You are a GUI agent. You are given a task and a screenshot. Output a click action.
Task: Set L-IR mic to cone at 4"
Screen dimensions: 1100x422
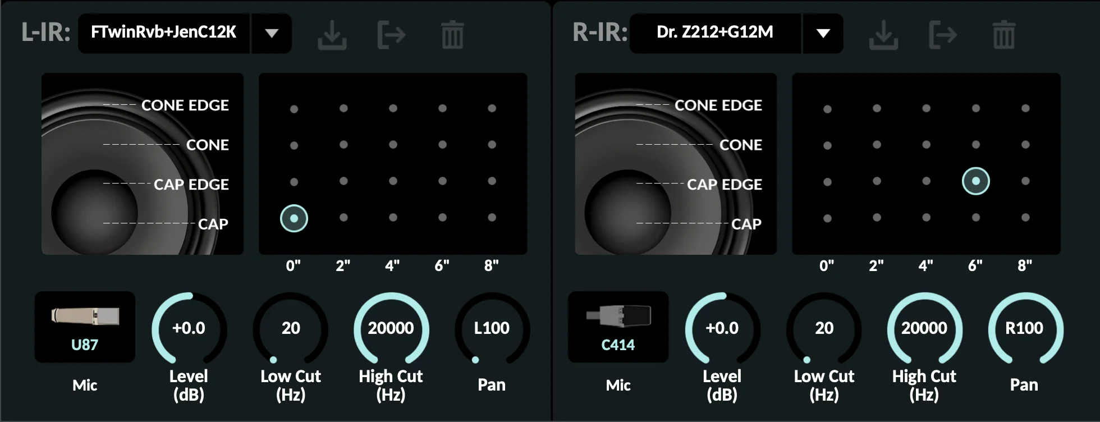(393, 145)
